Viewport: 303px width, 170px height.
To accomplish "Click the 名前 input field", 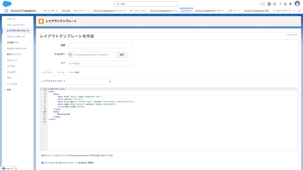I will coord(101,46).
